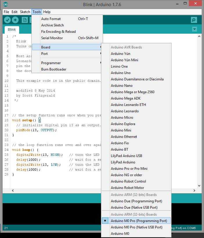Click the horizontal scrollbar left arrow

click(12, 190)
